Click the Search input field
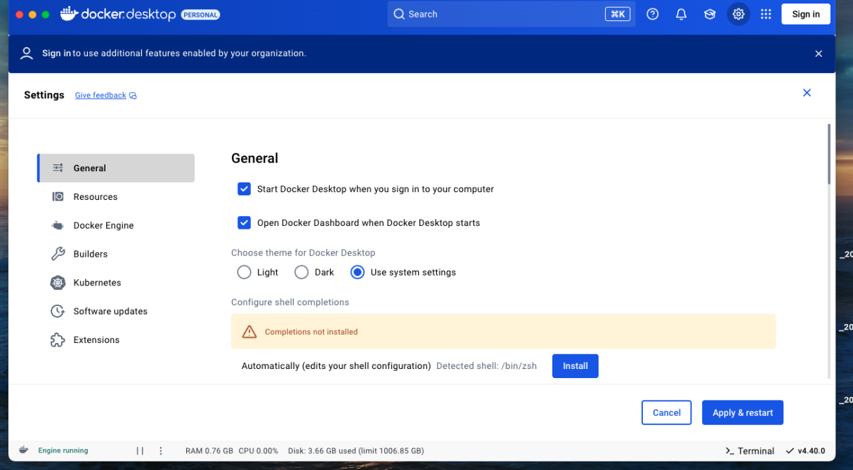Viewport: 853px width, 470px height. pyautogui.click(x=512, y=14)
